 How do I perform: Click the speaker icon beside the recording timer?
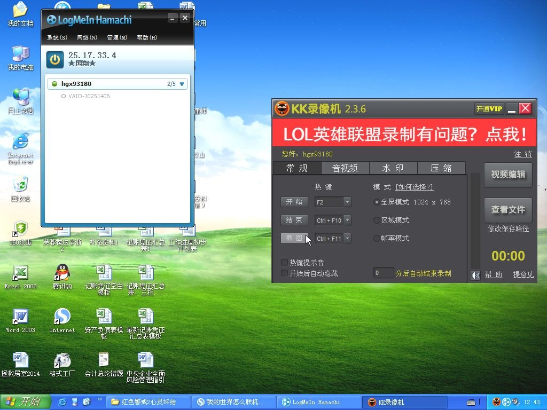tap(475, 275)
